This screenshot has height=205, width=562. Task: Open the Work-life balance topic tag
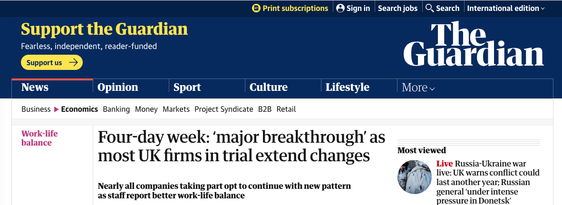39,138
